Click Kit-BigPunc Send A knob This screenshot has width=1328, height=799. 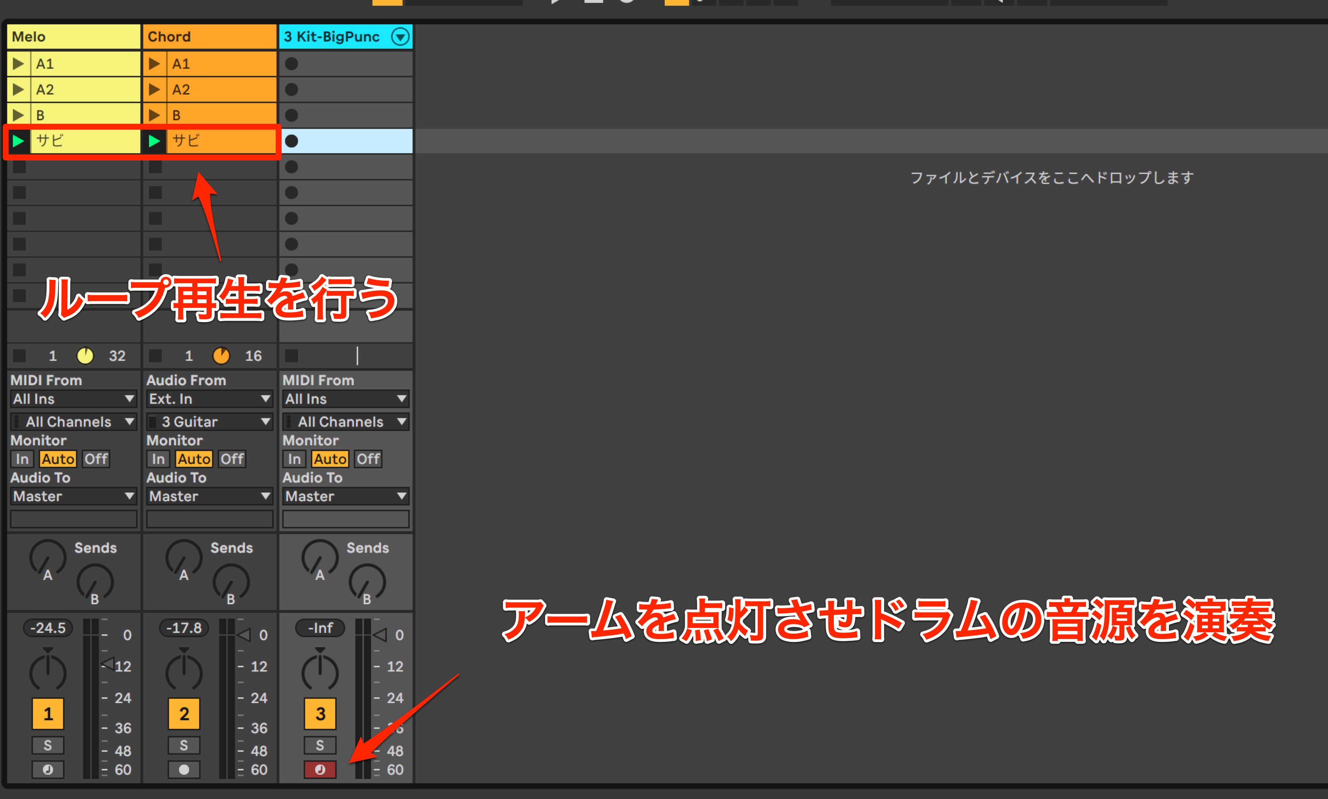point(321,558)
